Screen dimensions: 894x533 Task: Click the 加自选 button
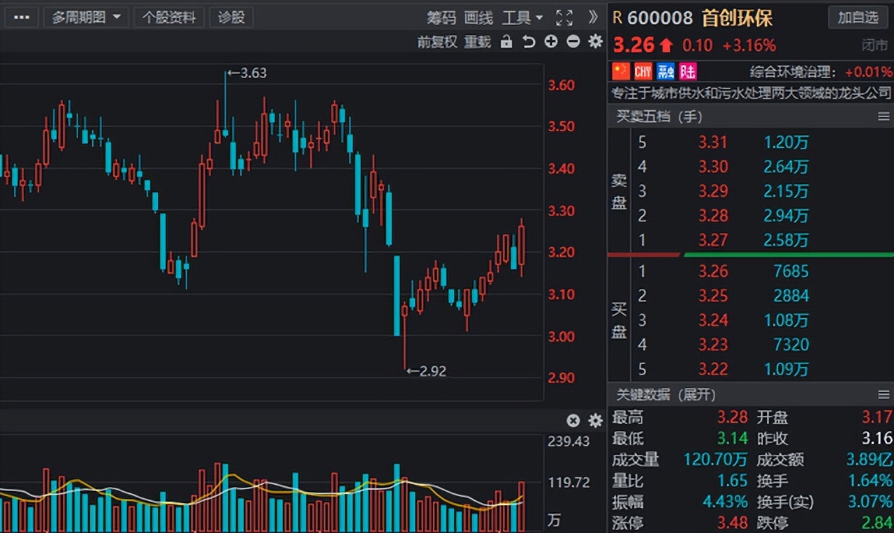pyautogui.click(x=858, y=17)
